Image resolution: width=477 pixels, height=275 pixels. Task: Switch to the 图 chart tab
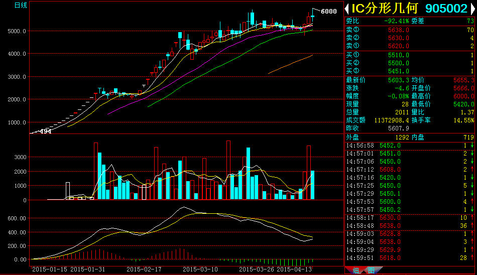point(372,270)
